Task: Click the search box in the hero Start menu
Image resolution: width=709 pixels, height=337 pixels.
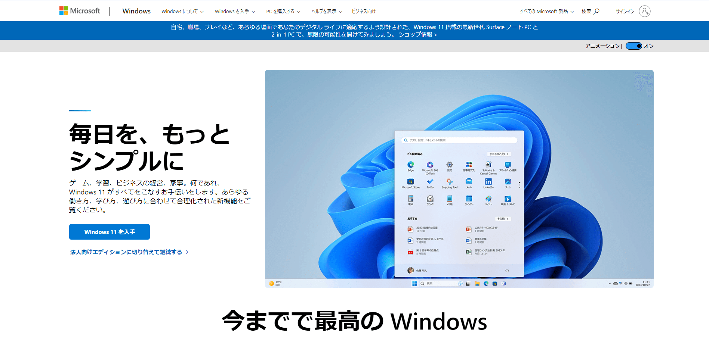Action: (x=459, y=140)
